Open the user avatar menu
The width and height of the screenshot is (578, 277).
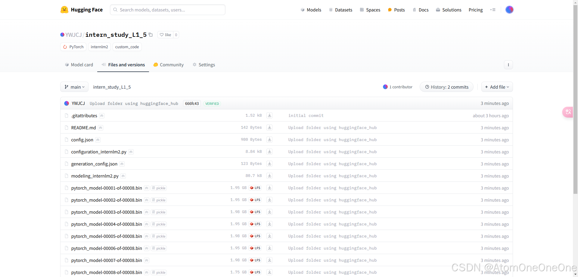[x=509, y=10]
